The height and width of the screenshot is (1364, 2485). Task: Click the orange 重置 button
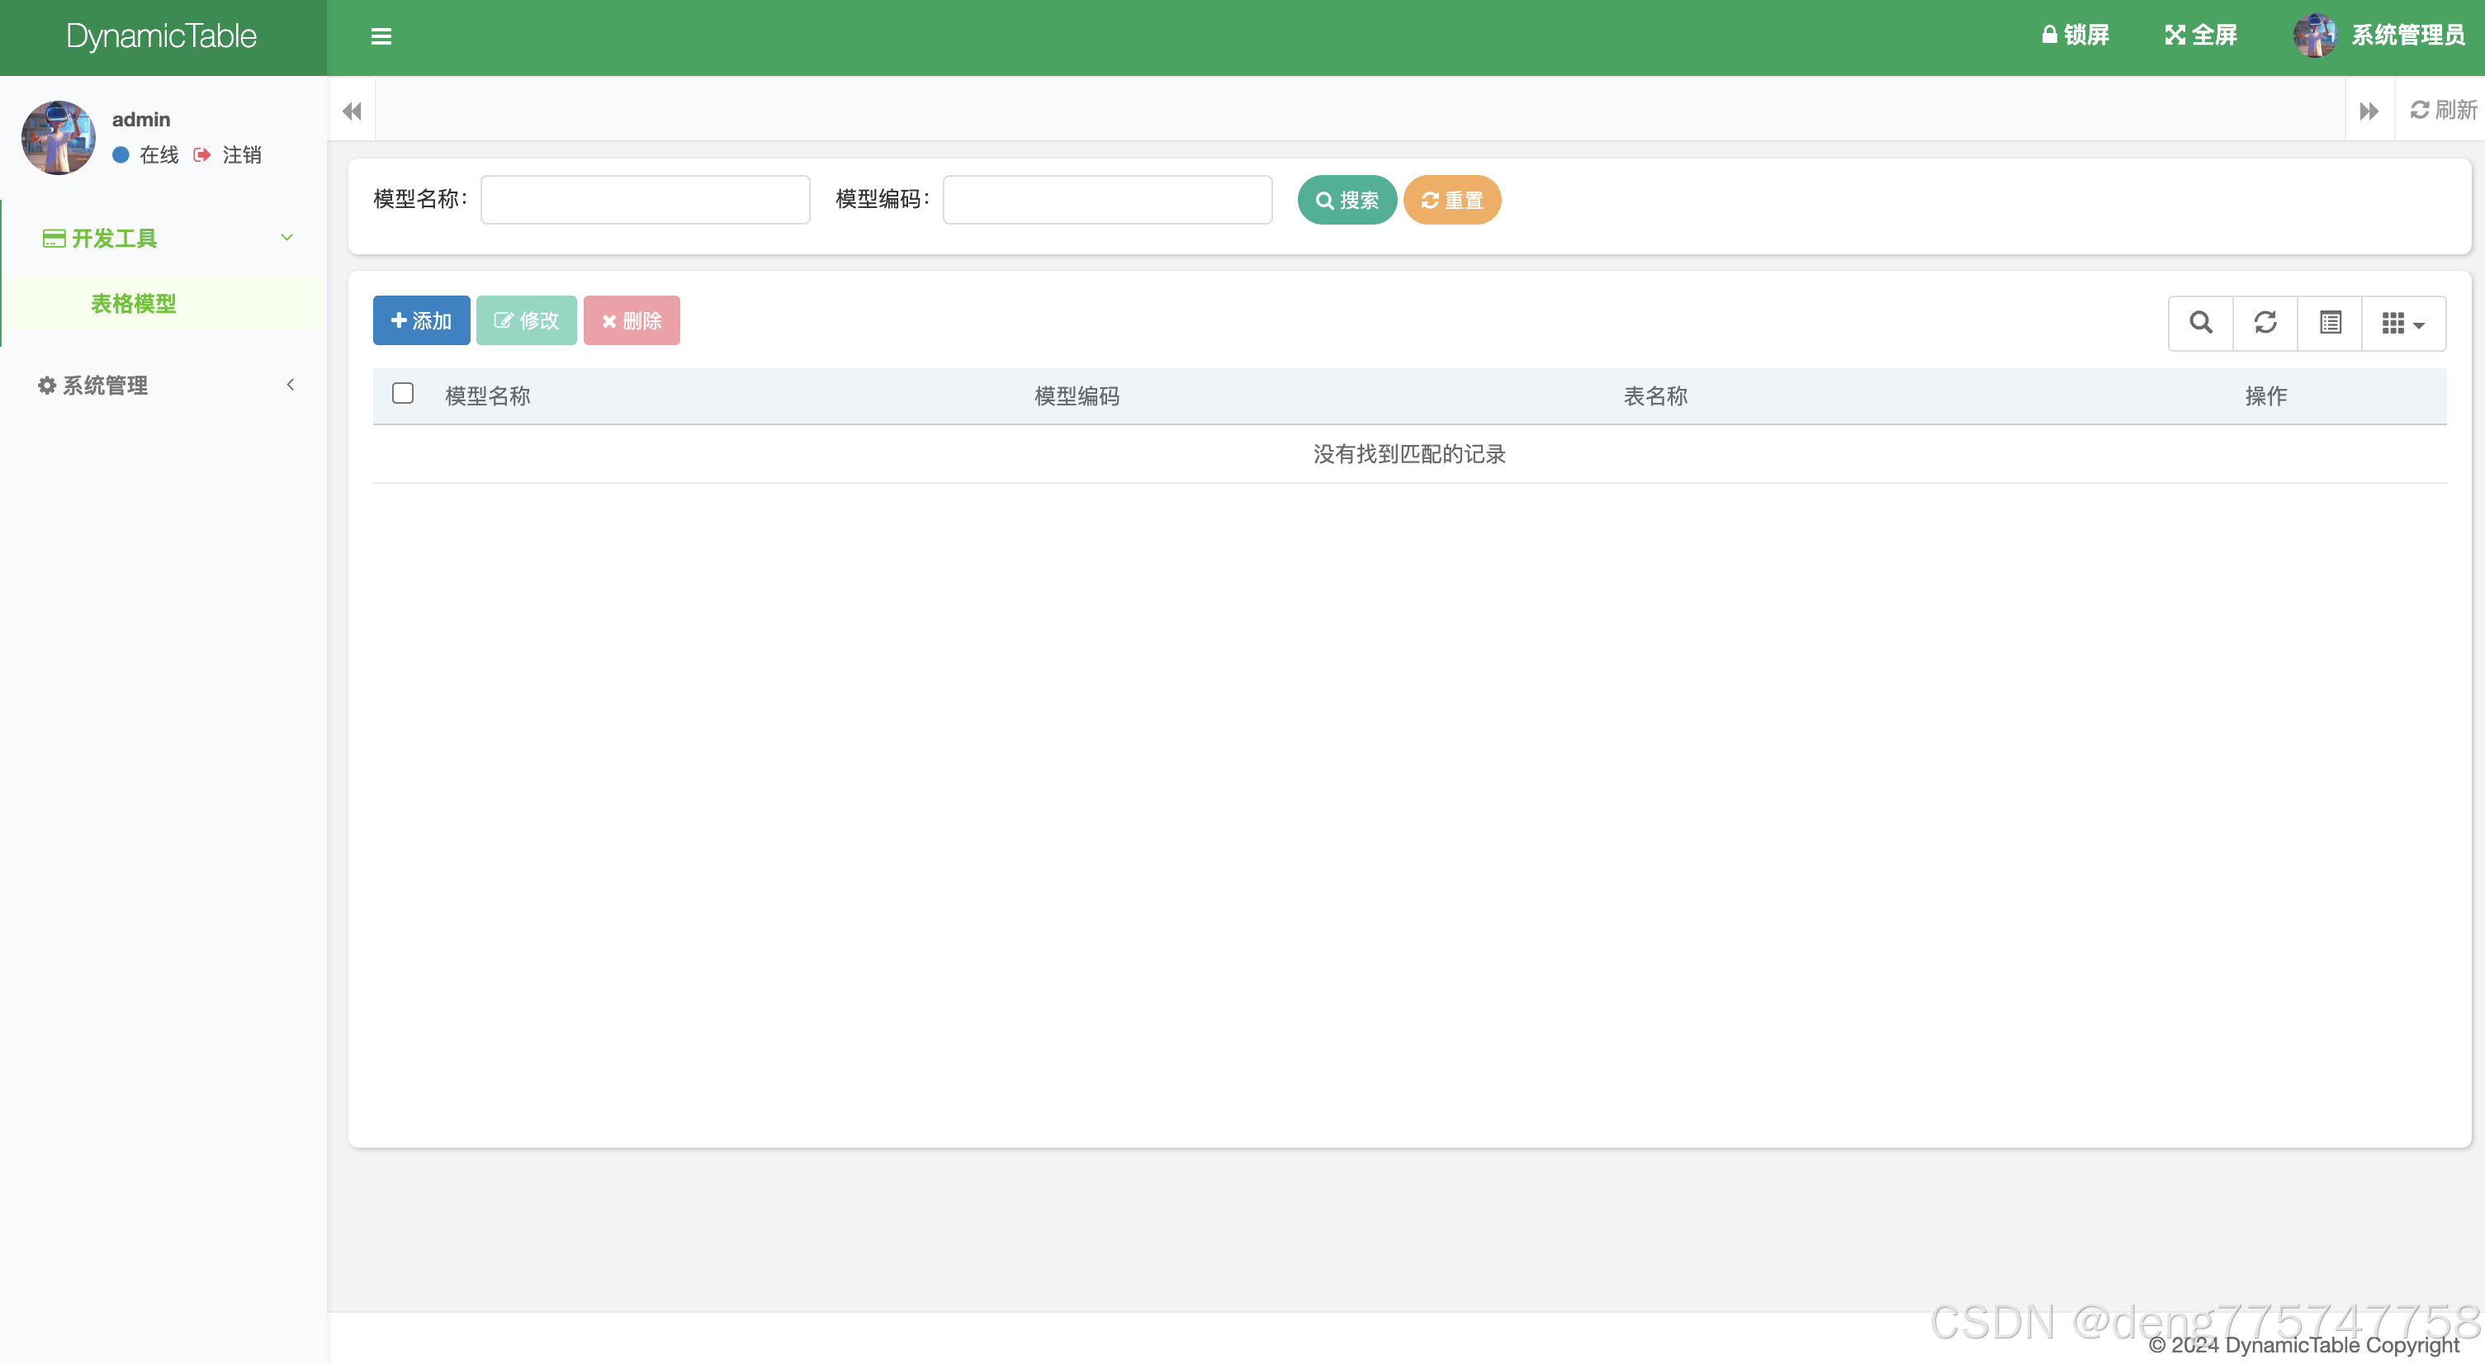click(x=1451, y=200)
